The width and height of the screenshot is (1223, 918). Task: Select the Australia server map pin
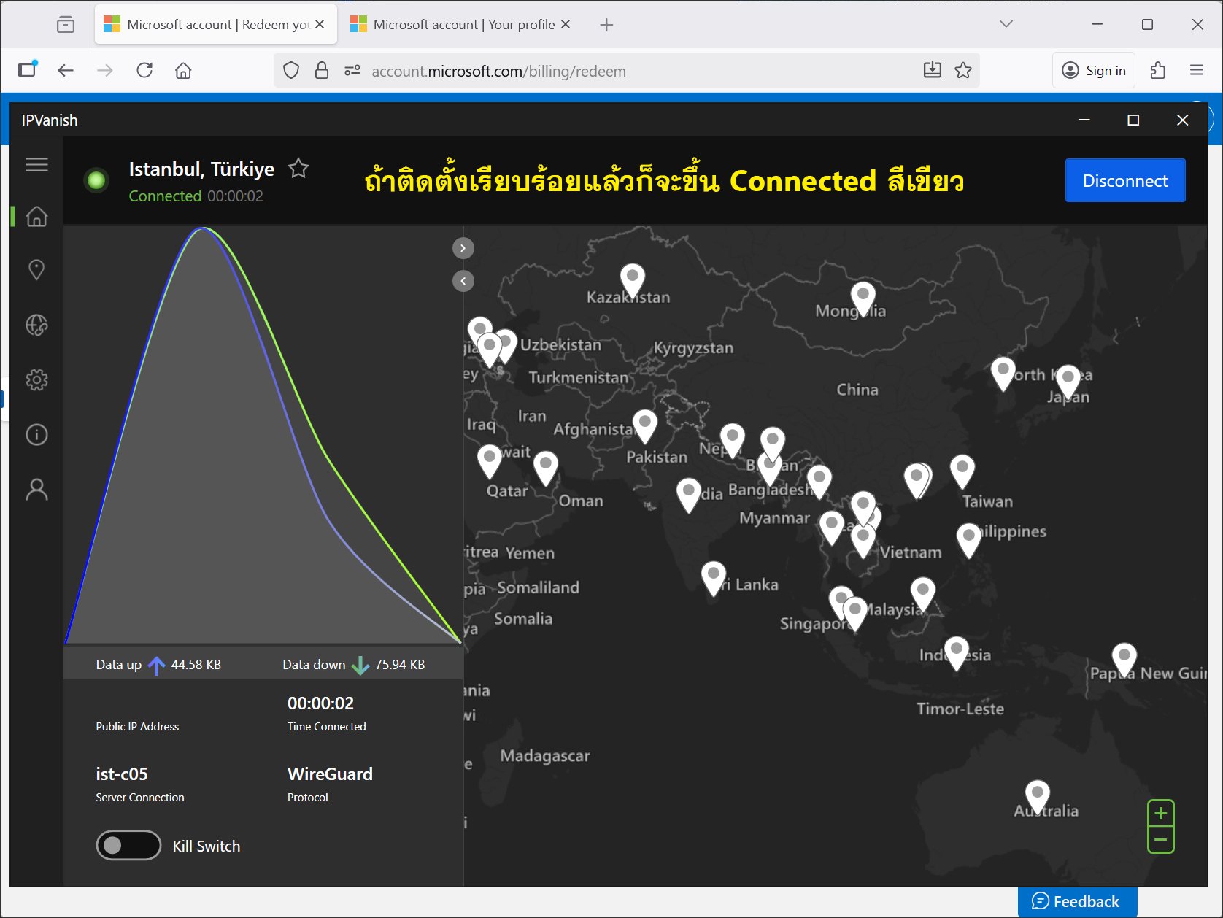click(1037, 796)
